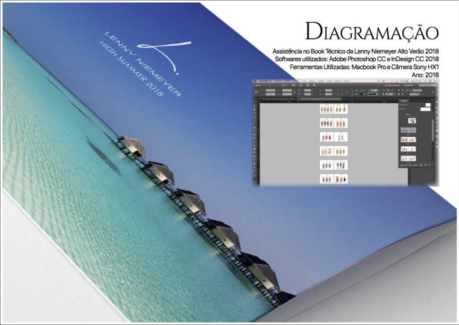Open the View Options icon in application bar
The height and width of the screenshot is (325, 459).
pyautogui.click(x=294, y=85)
